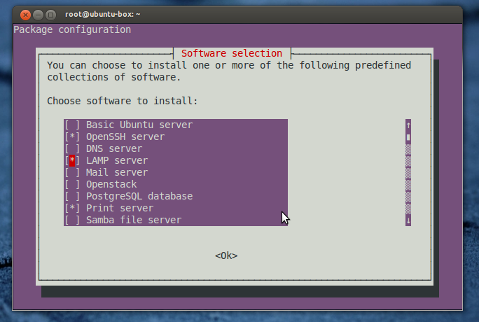Click the scrollbar down arrow
Image resolution: width=479 pixels, height=322 pixels.
408,220
